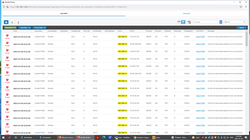Click Dst IP 52.84.160.123 cell
250x140 pixels.
[x=136, y=73]
